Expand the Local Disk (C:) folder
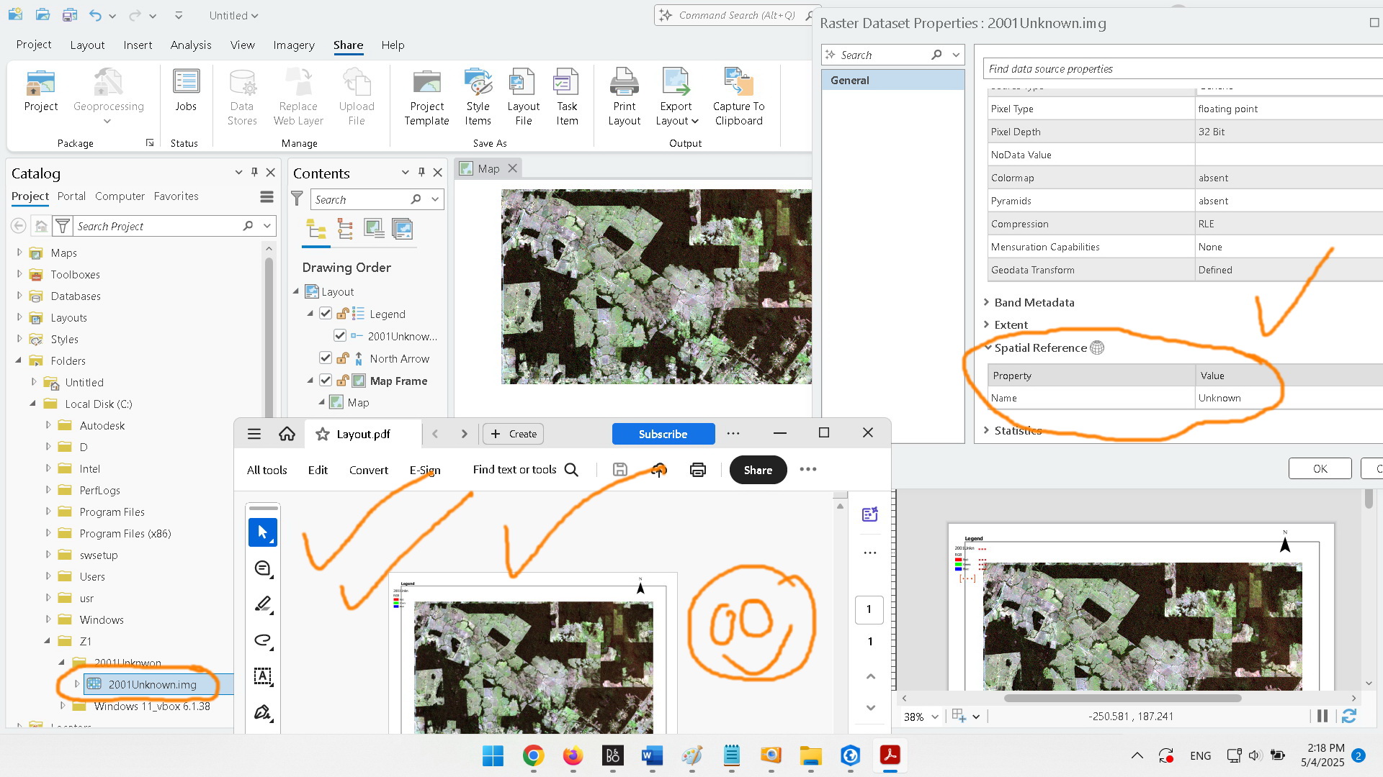Screen dimensions: 1383x777 33,404
